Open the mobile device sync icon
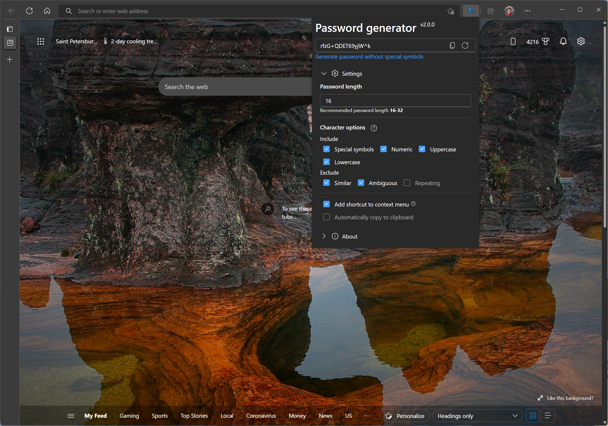The image size is (608, 426). coord(512,41)
